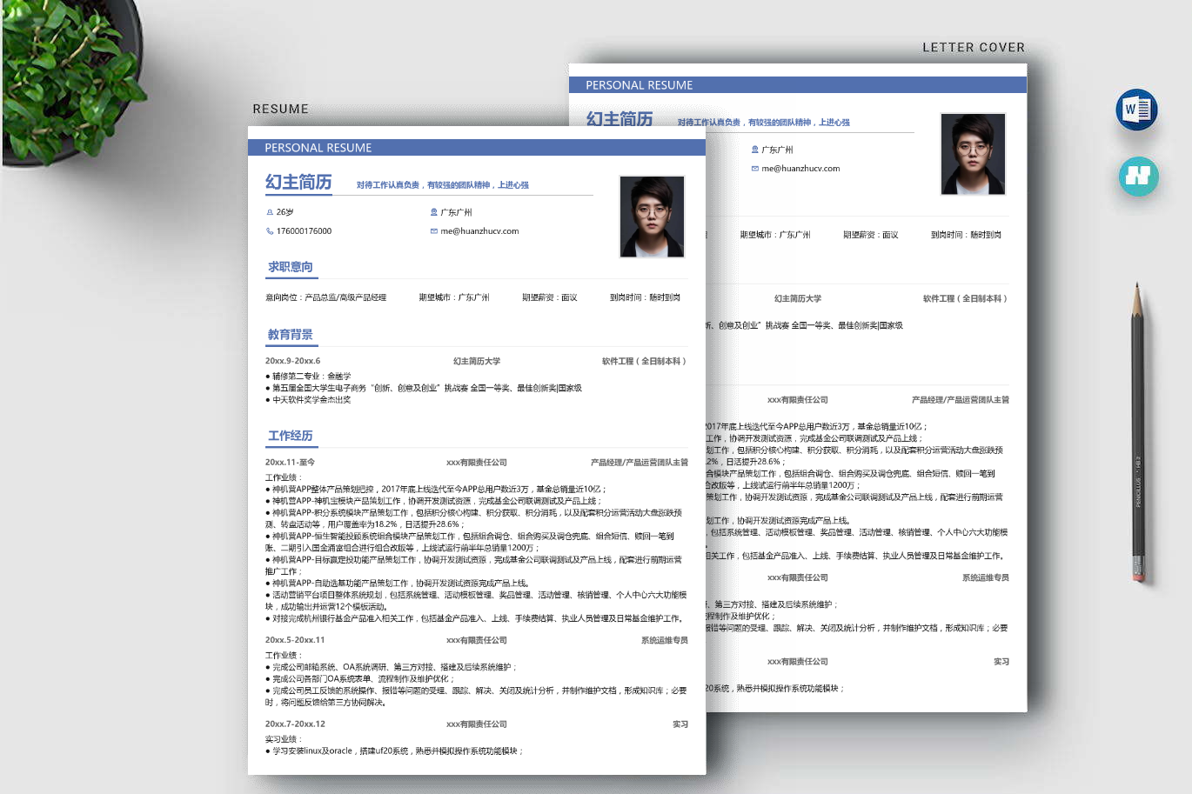Click 产品经理/产品运营团队主管 on front resume

click(x=640, y=463)
